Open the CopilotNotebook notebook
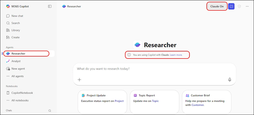The height and width of the screenshot is (115, 254). (22, 93)
